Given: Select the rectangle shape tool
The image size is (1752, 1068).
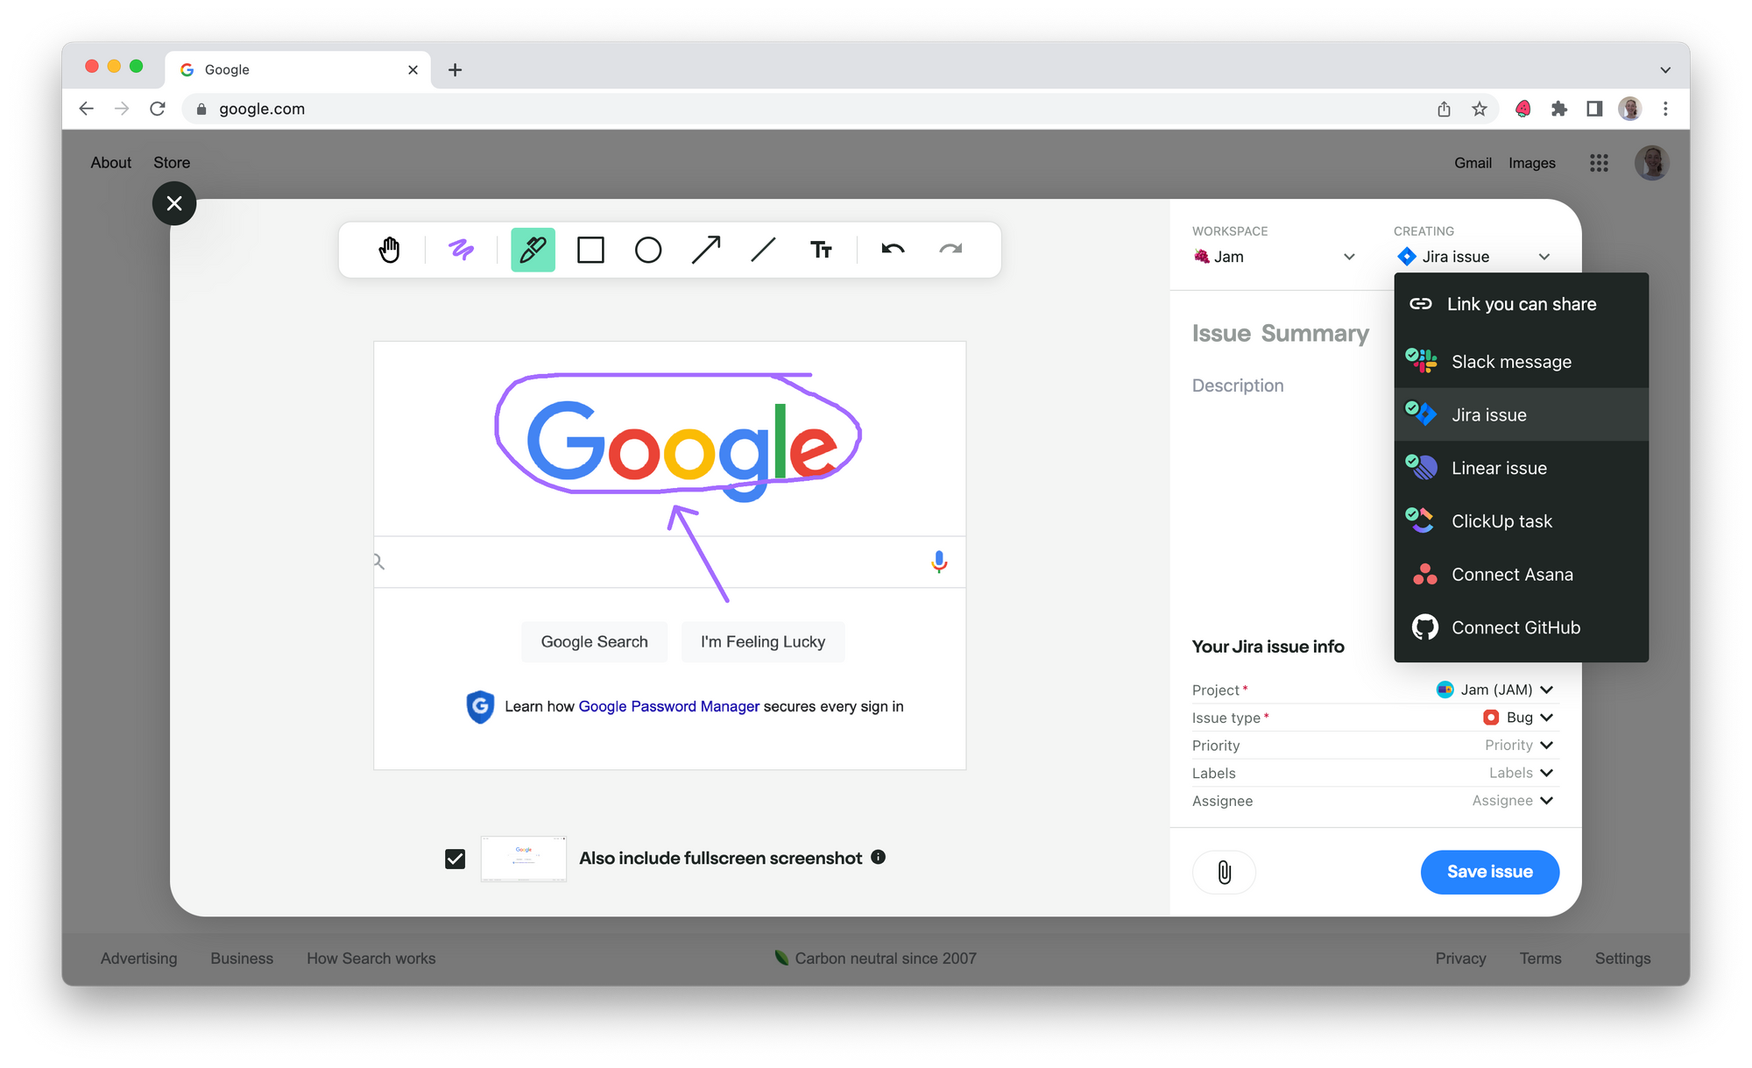Looking at the screenshot, I should (590, 250).
